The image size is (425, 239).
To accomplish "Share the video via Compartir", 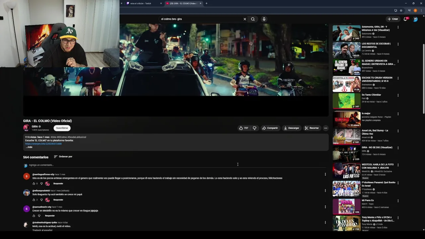I will pyautogui.click(x=270, y=128).
